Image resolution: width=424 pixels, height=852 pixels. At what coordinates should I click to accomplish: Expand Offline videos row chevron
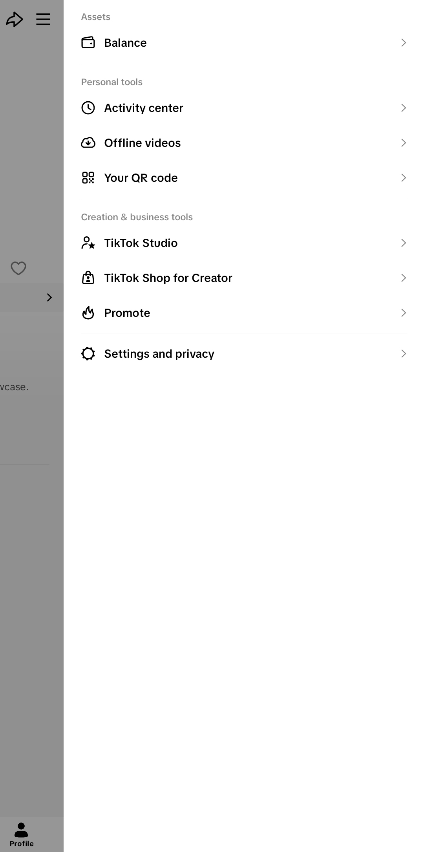pyautogui.click(x=404, y=143)
